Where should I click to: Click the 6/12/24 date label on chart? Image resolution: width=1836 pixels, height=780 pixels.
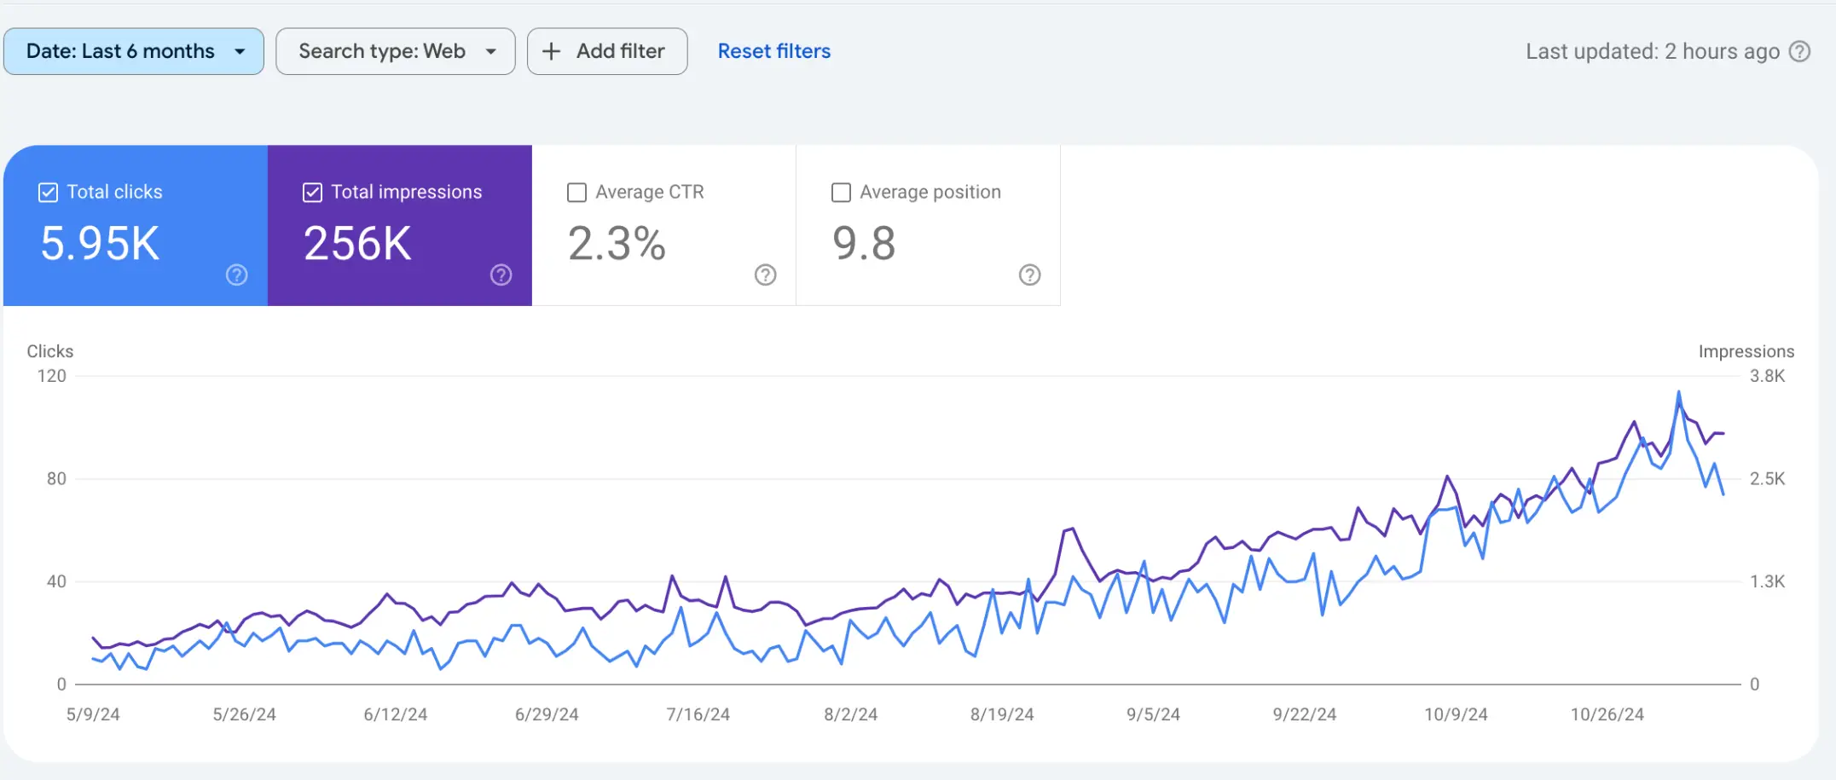tap(396, 714)
